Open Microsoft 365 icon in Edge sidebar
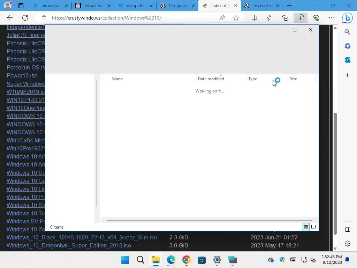 coord(347,46)
